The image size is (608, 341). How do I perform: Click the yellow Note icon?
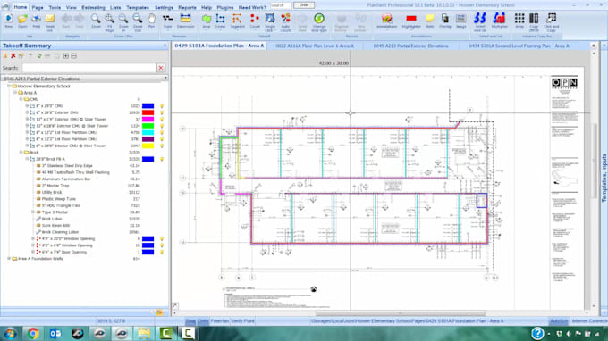[430, 19]
